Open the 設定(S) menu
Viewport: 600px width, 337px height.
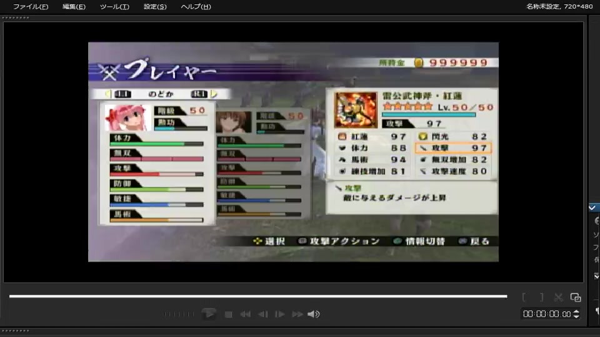pyautogui.click(x=155, y=6)
